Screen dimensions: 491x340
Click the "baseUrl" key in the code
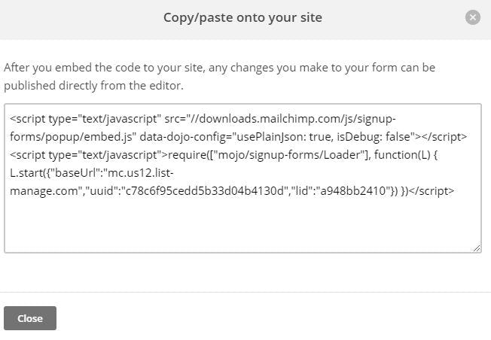80,173
